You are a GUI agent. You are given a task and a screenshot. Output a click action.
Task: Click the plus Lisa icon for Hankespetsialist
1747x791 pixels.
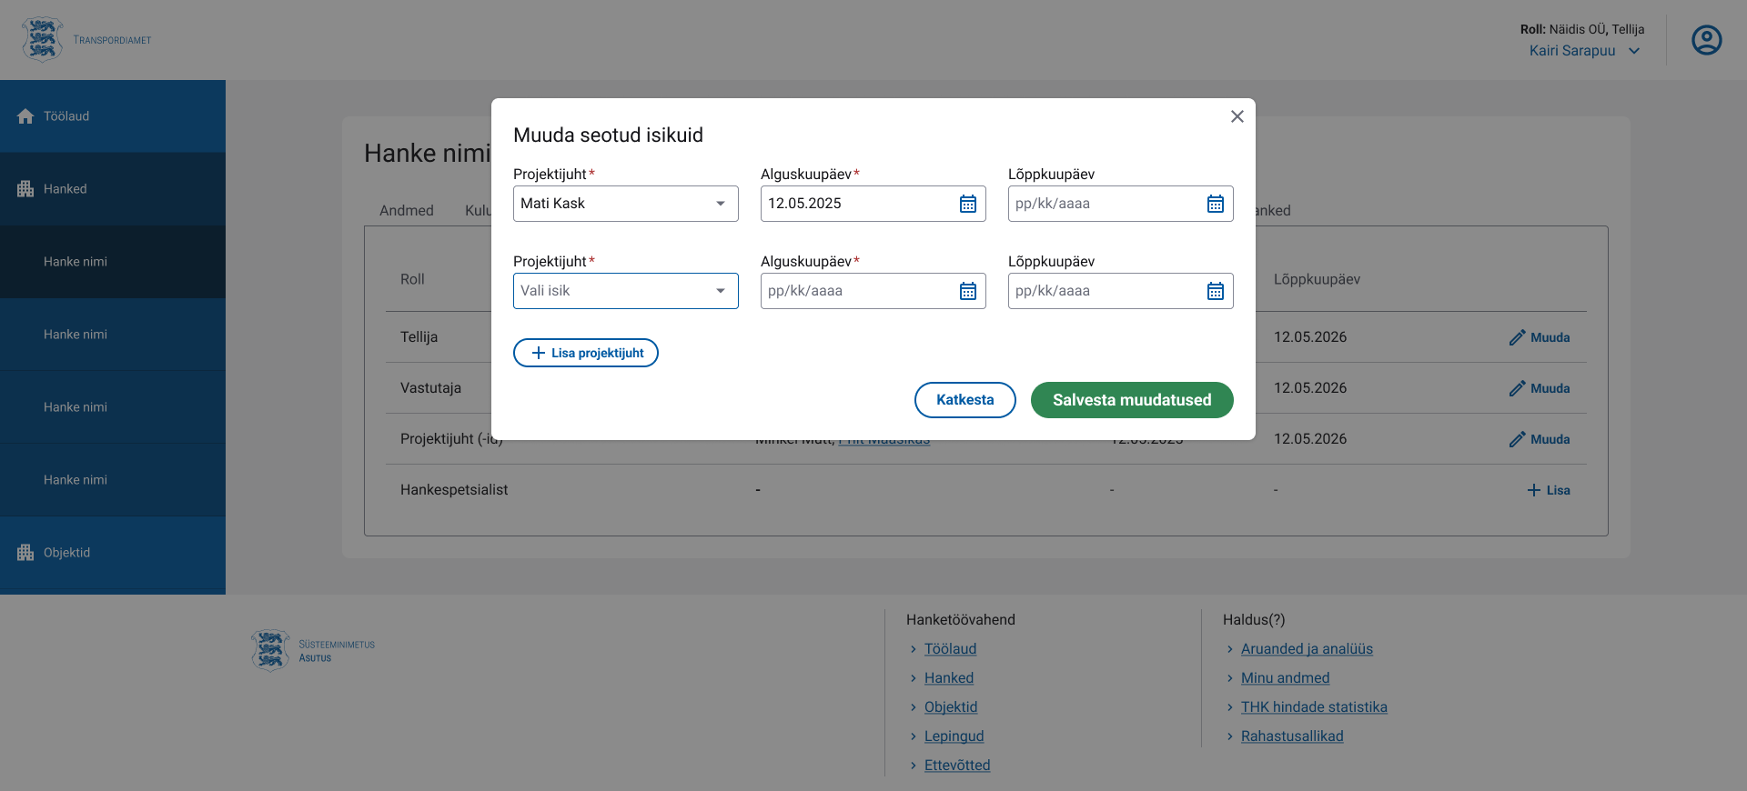pos(1534,490)
